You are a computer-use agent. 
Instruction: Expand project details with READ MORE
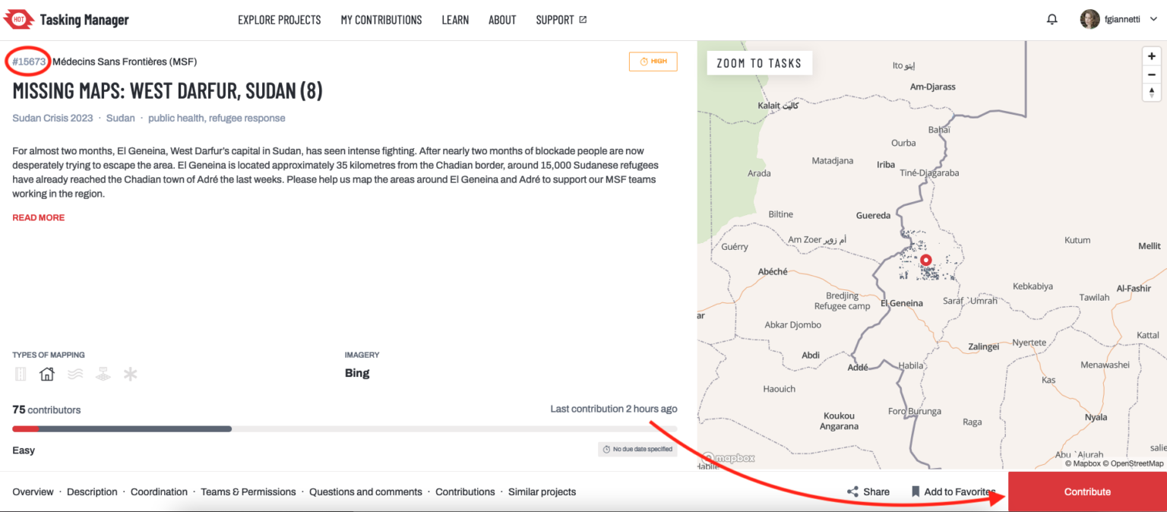point(38,217)
